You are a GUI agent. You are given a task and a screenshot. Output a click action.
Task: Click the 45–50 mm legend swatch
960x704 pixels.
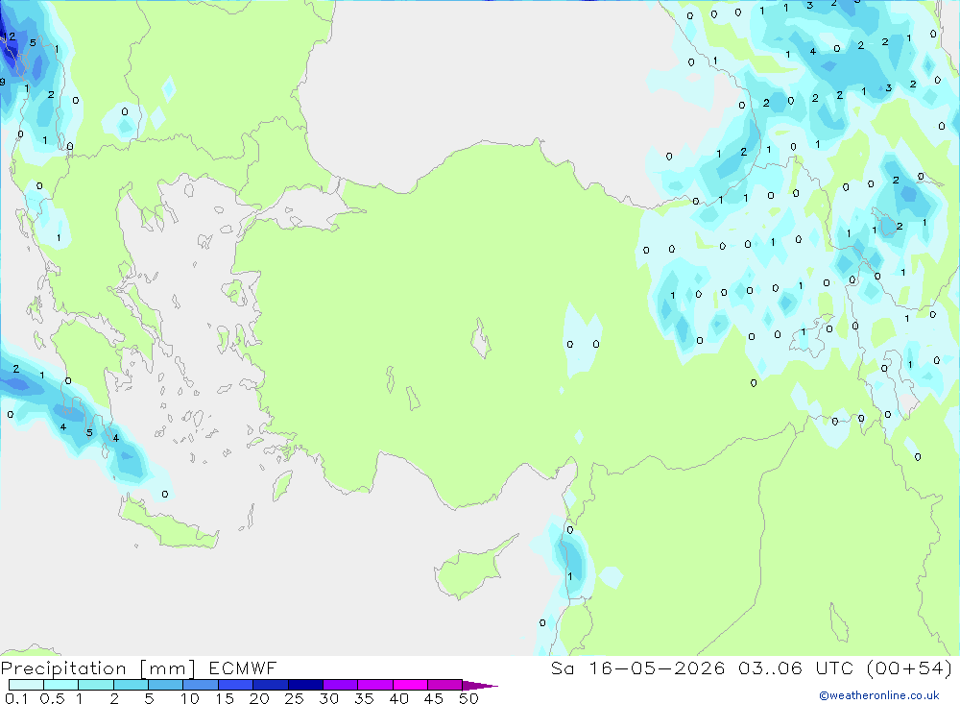point(445,685)
